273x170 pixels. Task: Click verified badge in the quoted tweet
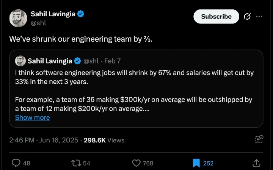point(77,61)
